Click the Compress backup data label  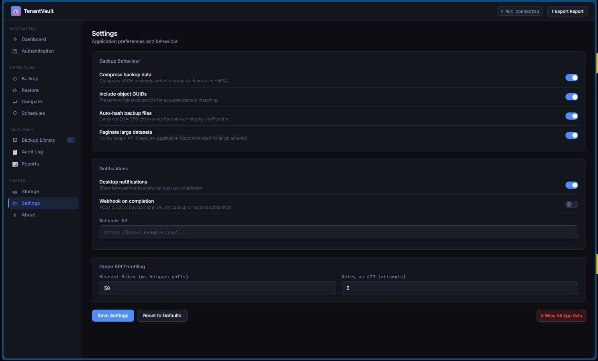(x=125, y=75)
